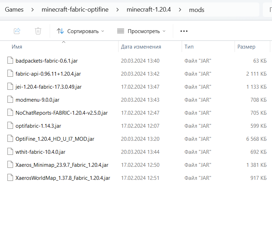Click the sort arrows icon beside Сортировать
The image size is (272, 240).
point(60,31)
